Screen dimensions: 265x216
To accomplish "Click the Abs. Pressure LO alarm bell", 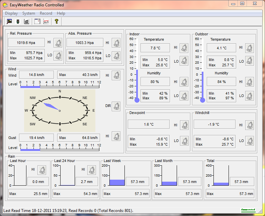I will (x=116, y=56).
